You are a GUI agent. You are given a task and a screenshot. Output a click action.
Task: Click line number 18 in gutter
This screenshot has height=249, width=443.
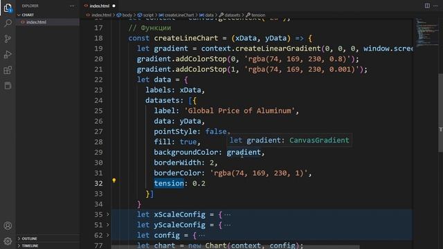tap(98, 38)
